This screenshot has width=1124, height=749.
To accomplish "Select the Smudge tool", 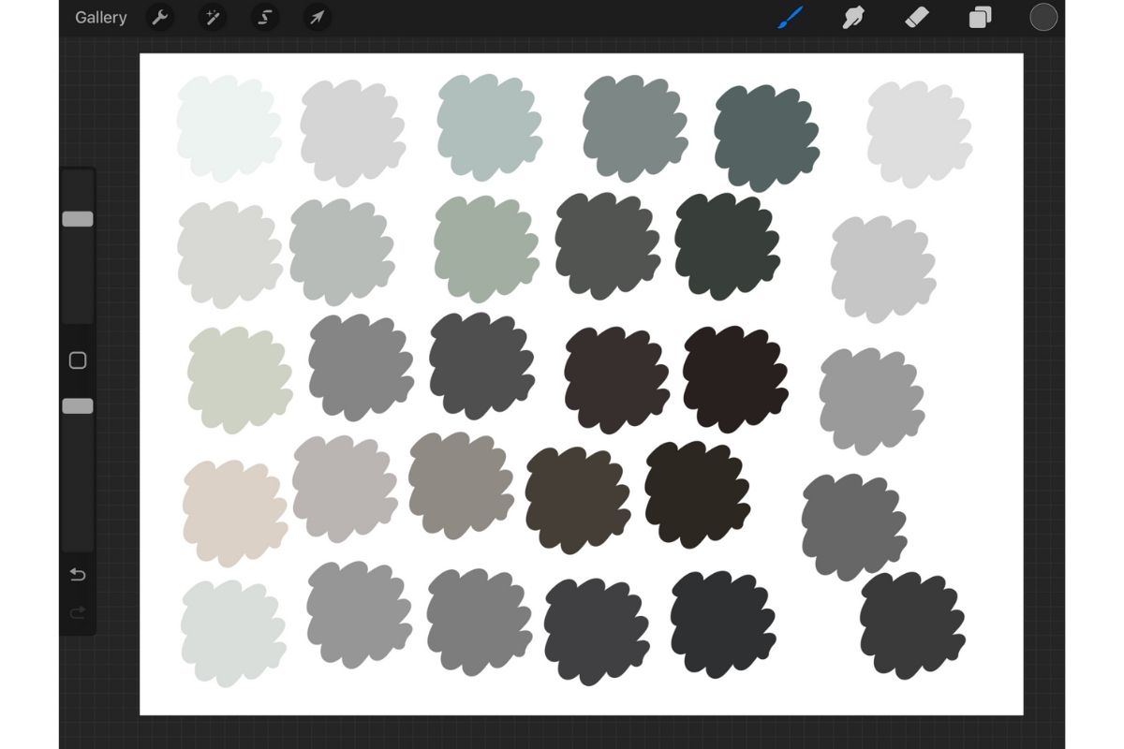I will pos(853,17).
